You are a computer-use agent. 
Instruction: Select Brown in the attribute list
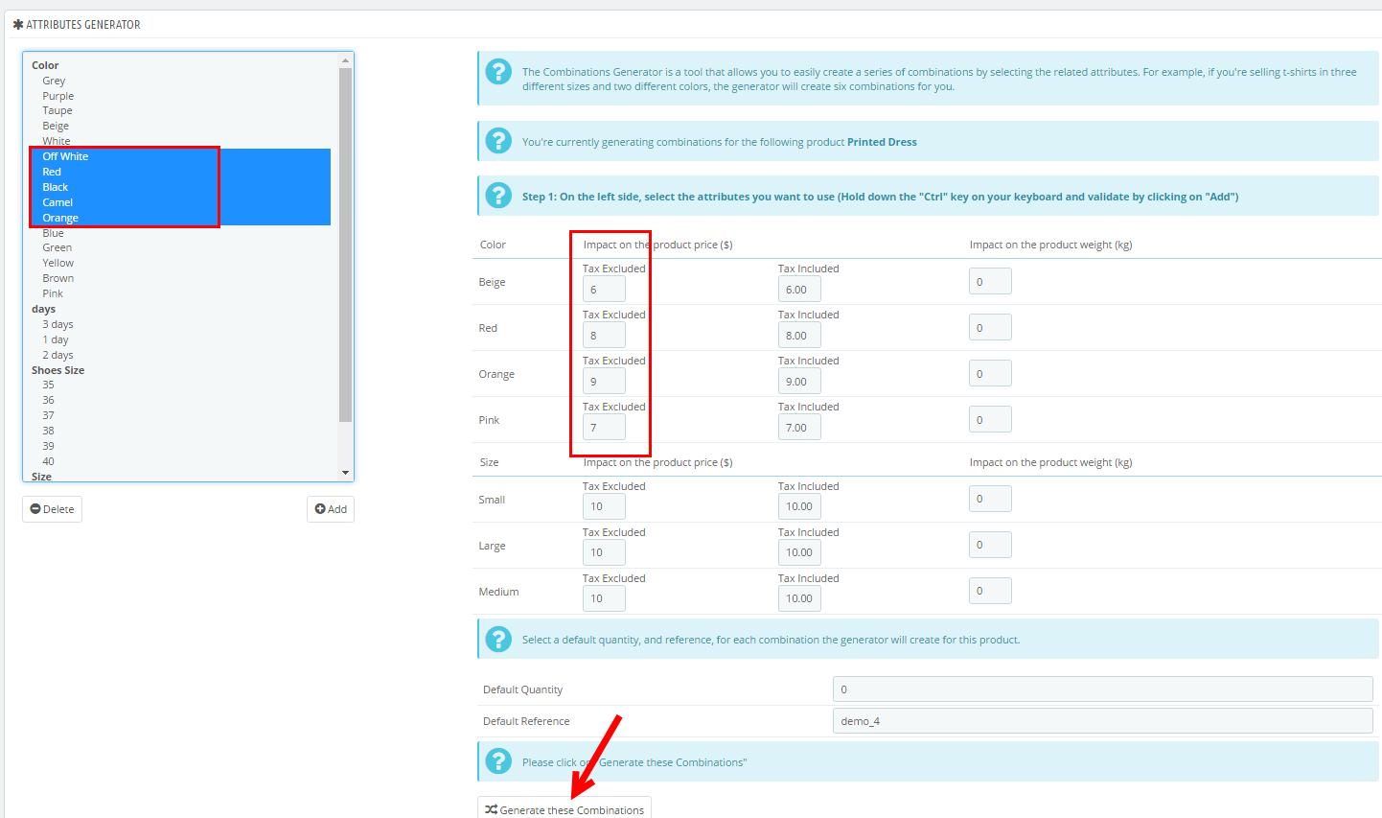coord(58,278)
